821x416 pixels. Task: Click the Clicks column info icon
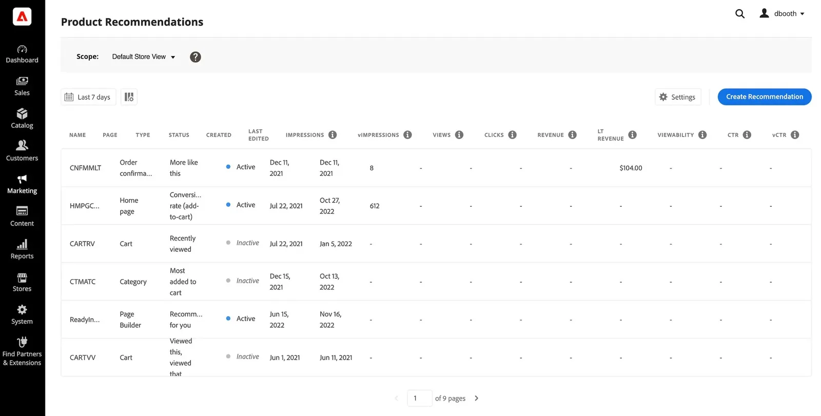coord(512,135)
